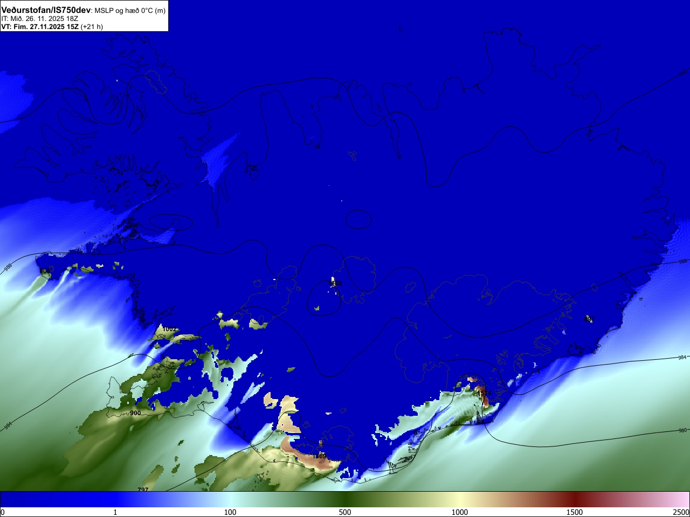Click the 1369 height label on the south coast
This screenshot has height=517, width=690.
320,456
